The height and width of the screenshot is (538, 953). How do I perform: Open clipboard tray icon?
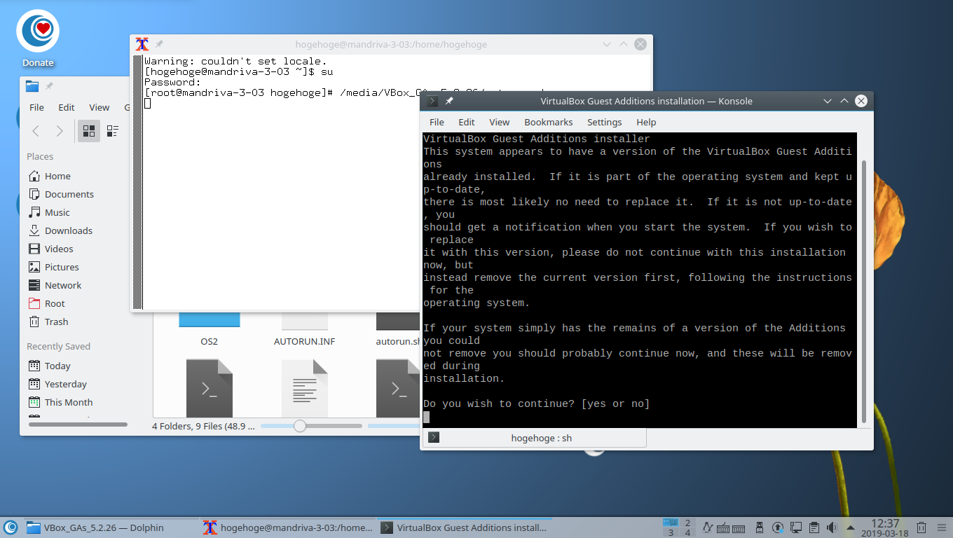[814, 527]
